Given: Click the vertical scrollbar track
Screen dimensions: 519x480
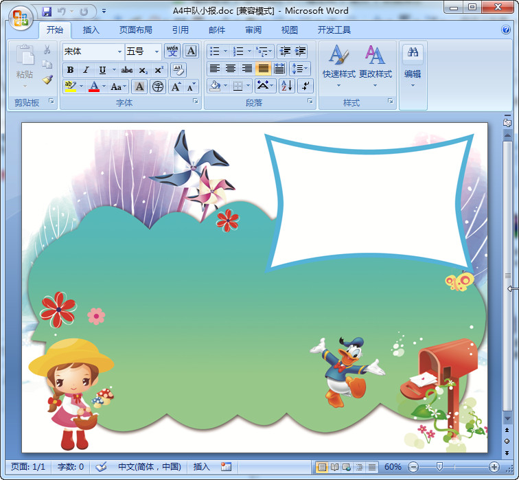Looking at the screenshot, I should pos(507,276).
